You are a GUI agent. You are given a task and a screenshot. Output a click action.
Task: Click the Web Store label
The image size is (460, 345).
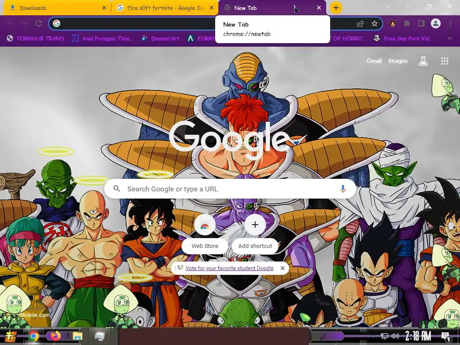(x=205, y=246)
